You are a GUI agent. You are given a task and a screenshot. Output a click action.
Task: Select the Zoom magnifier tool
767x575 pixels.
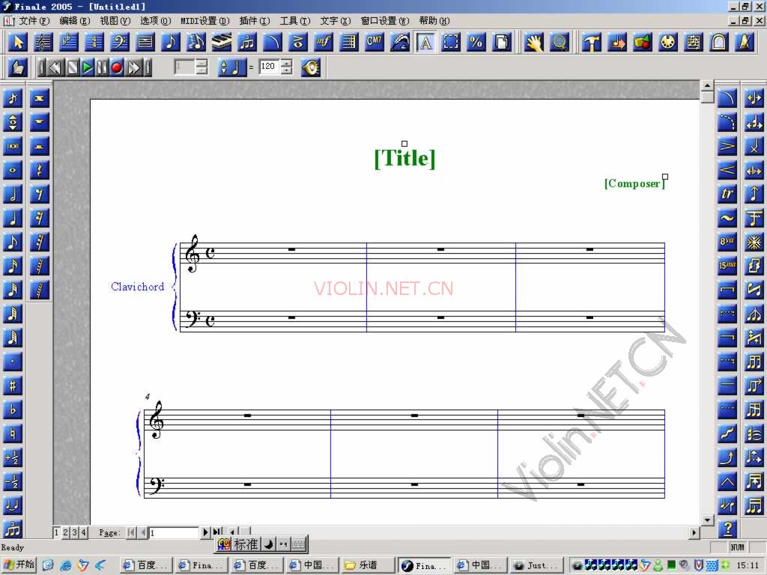559,43
